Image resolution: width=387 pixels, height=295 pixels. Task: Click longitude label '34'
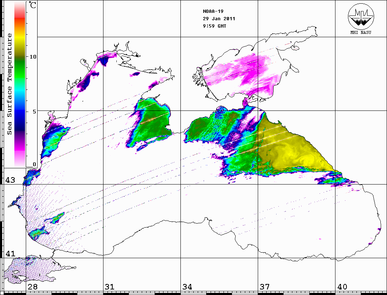pos(187,287)
